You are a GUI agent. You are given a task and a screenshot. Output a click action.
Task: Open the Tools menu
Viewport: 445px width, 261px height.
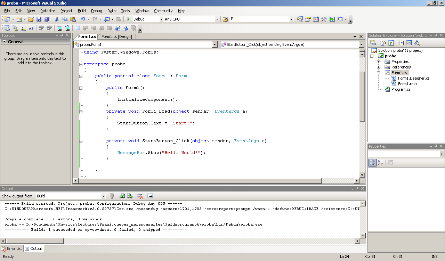pos(126,11)
